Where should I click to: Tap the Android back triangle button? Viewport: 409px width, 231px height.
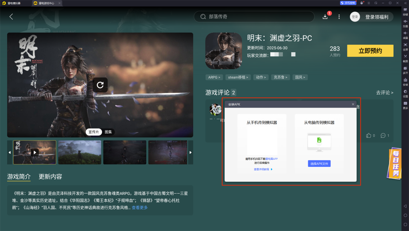coord(405,206)
